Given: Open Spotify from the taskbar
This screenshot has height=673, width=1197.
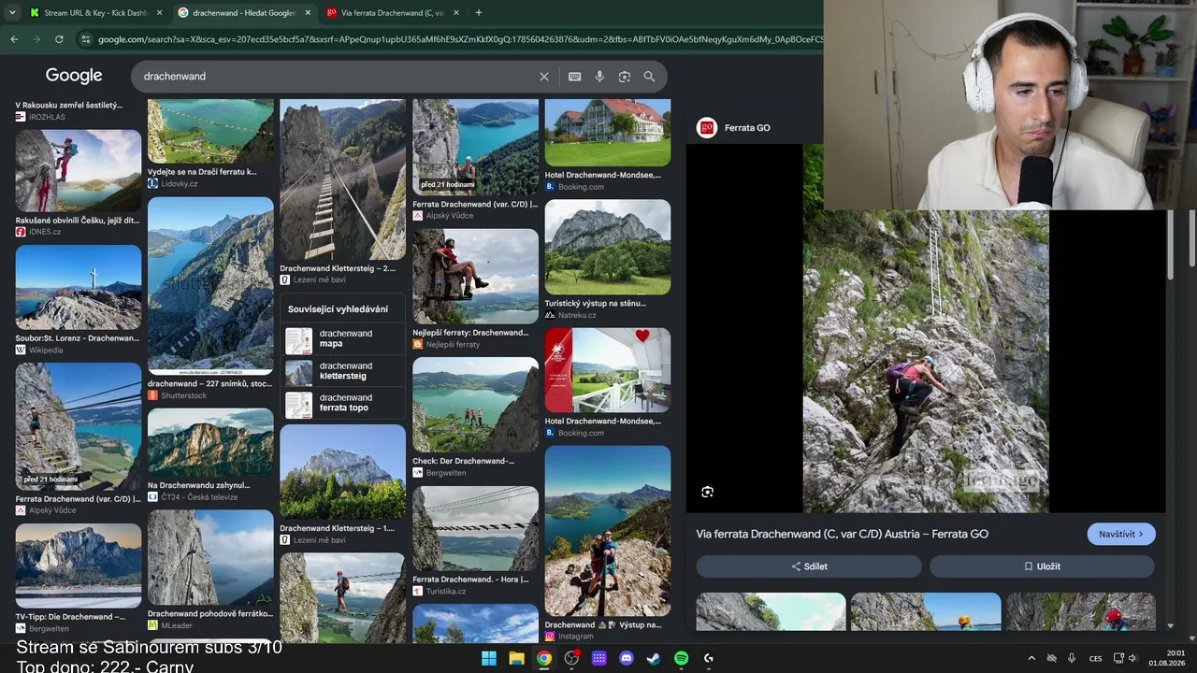Looking at the screenshot, I should [681, 658].
